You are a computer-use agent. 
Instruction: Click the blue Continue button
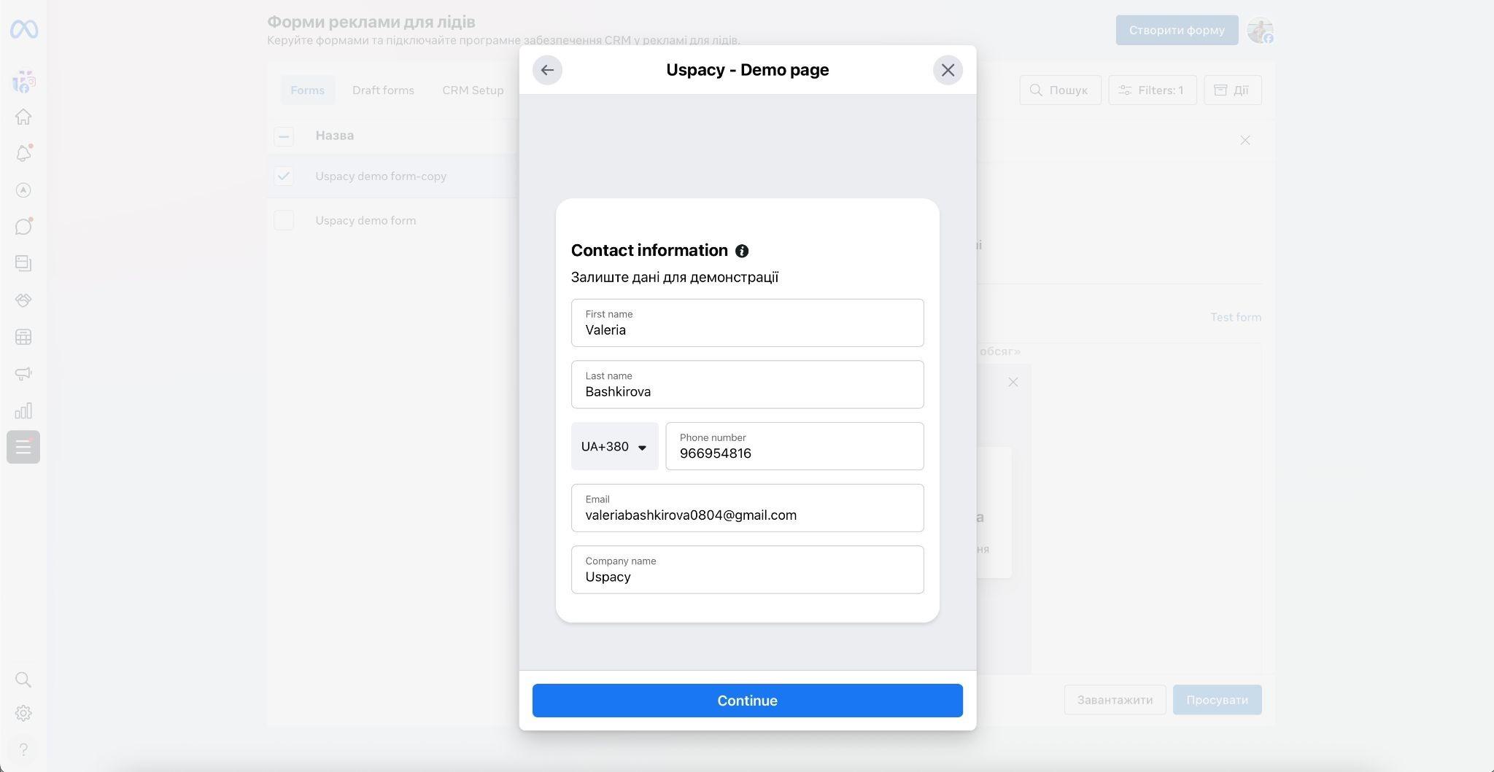tap(747, 701)
